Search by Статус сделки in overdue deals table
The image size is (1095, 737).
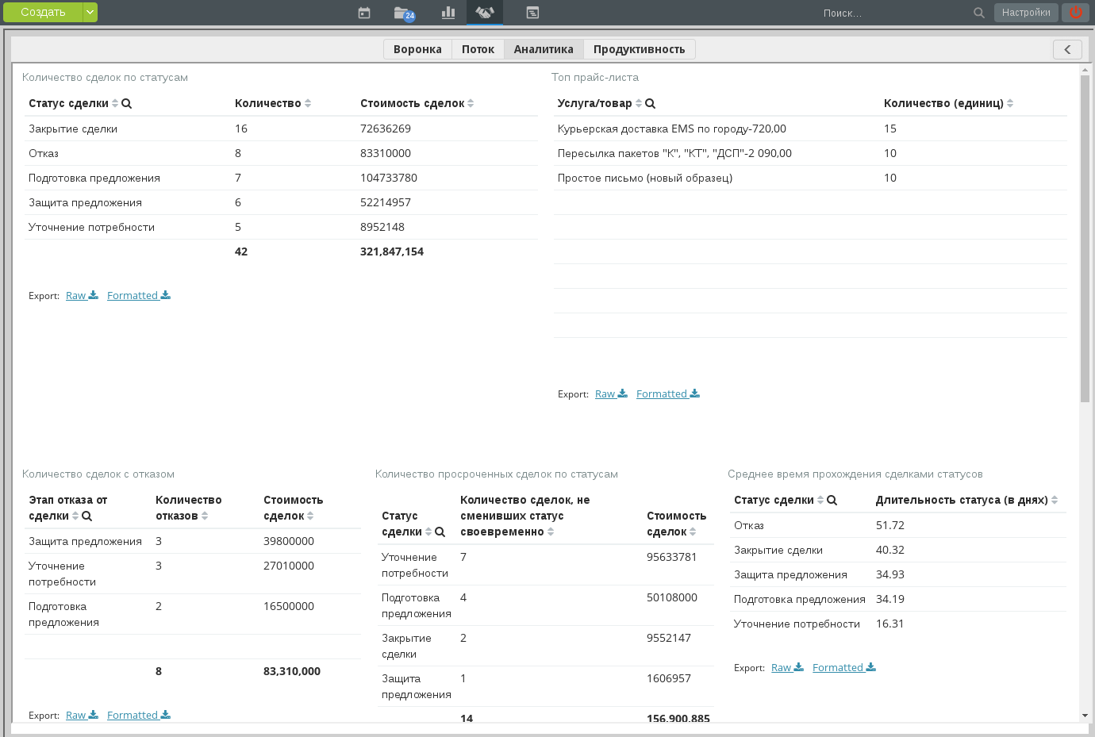click(440, 532)
